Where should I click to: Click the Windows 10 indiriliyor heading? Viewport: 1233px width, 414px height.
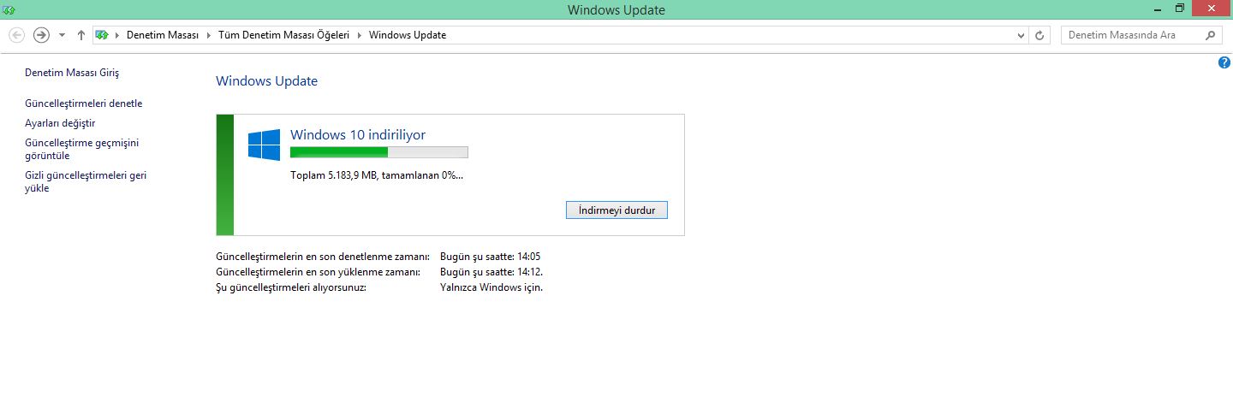coord(358,134)
